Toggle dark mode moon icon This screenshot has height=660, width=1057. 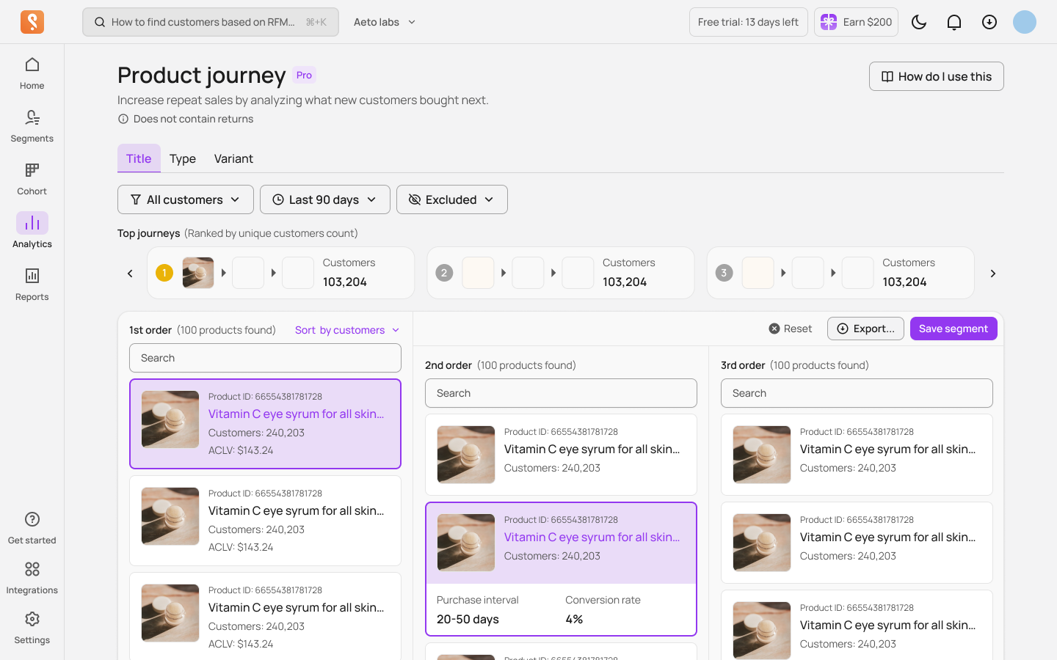pyautogui.click(x=919, y=22)
